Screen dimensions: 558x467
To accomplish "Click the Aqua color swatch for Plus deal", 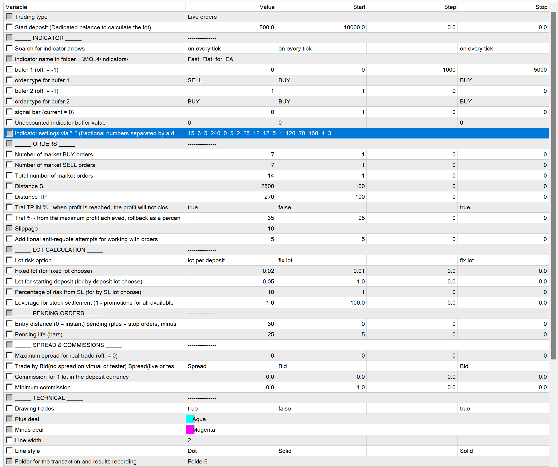I will click(x=190, y=419).
